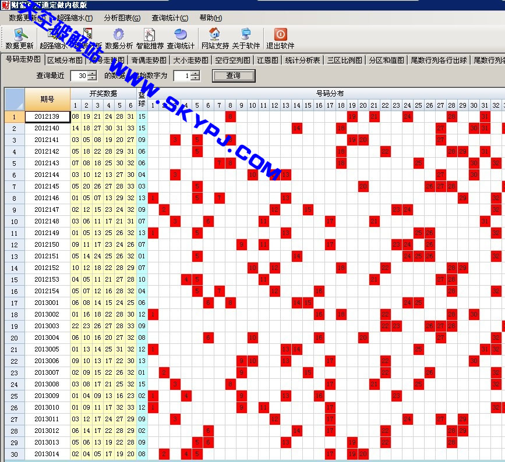The image size is (505, 462).
Task: Launch 智能推荐 from the toolbar
Action: point(150,38)
